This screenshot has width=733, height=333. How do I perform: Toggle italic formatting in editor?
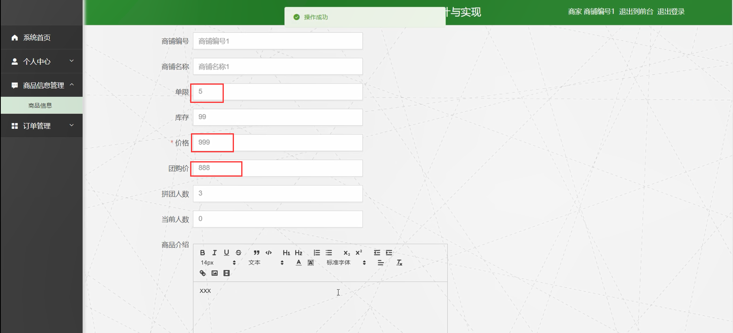[x=214, y=252]
